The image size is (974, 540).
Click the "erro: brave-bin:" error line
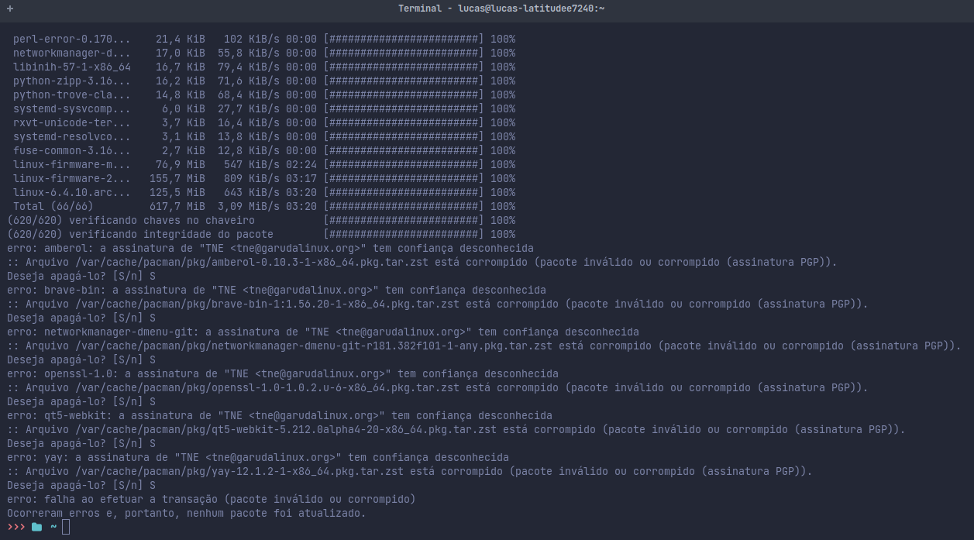pyautogui.click(x=277, y=290)
